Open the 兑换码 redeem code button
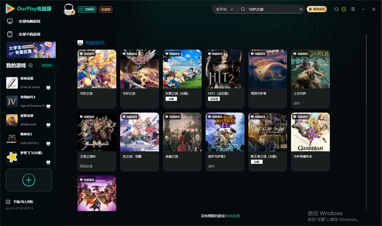The height and width of the screenshot is (226, 382). tap(87, 10)
